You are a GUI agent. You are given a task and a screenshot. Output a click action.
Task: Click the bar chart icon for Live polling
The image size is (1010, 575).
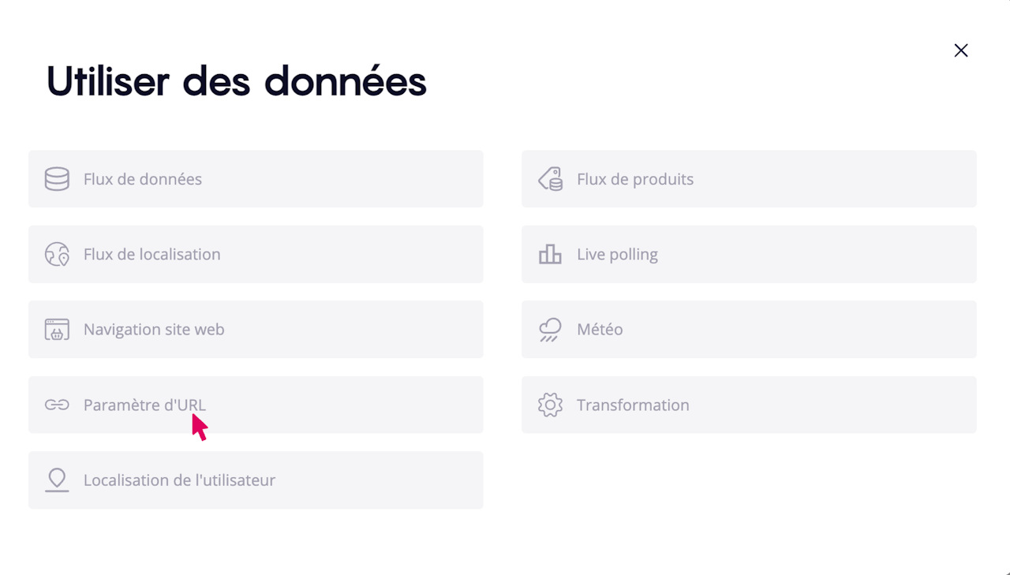[x=550, y=255]
